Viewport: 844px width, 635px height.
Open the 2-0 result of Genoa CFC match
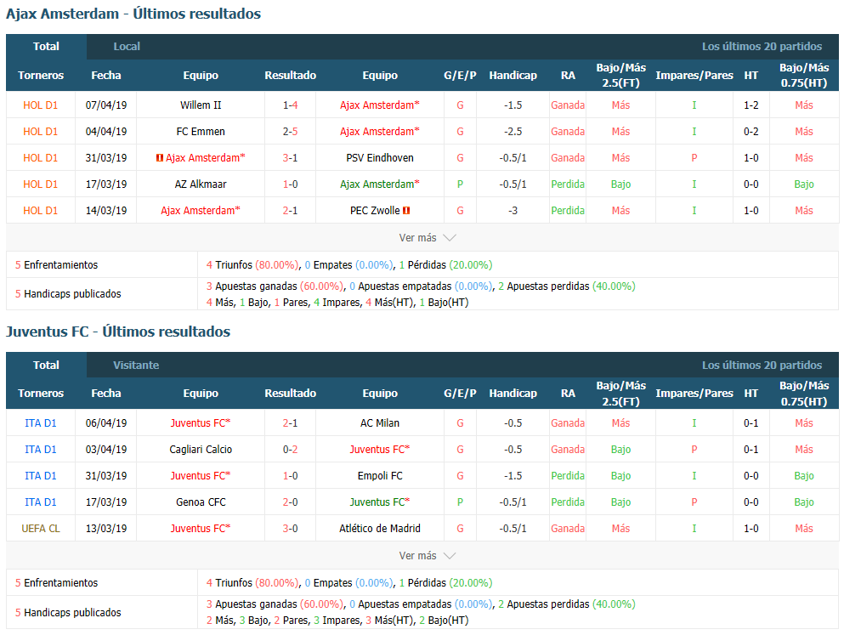[x=290, y=502]
